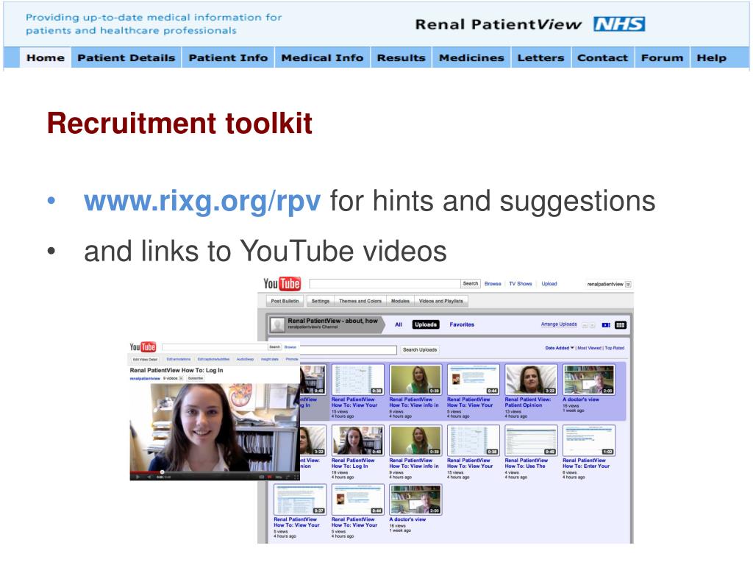Focus the YouTube channel page search field
Image resolution: width=753 pixels, height=565 pixels.
click(385, 283)
